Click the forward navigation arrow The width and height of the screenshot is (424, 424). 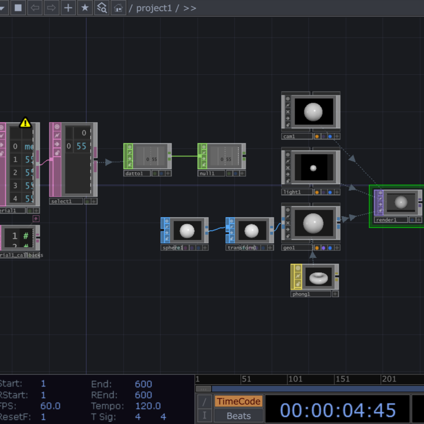tap(52, 8)
